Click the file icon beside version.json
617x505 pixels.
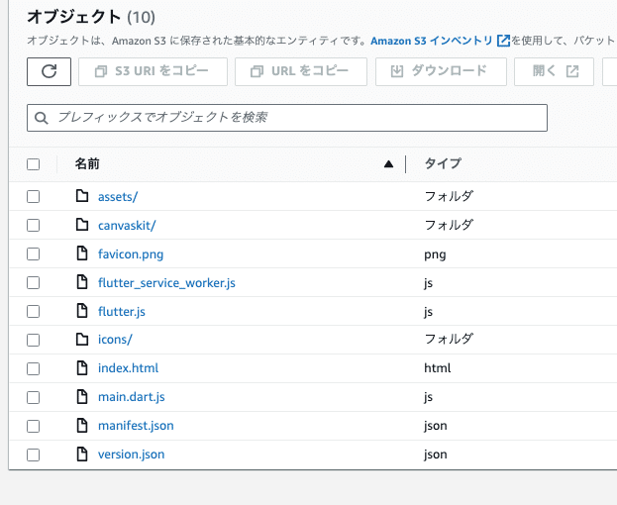click(82, 454)
